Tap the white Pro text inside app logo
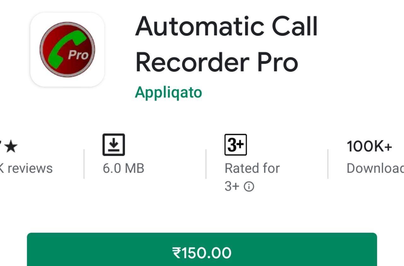404x266 pixels. [78, 55]
